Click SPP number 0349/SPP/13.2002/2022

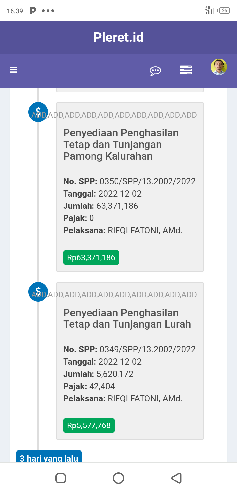coord(147,349)
